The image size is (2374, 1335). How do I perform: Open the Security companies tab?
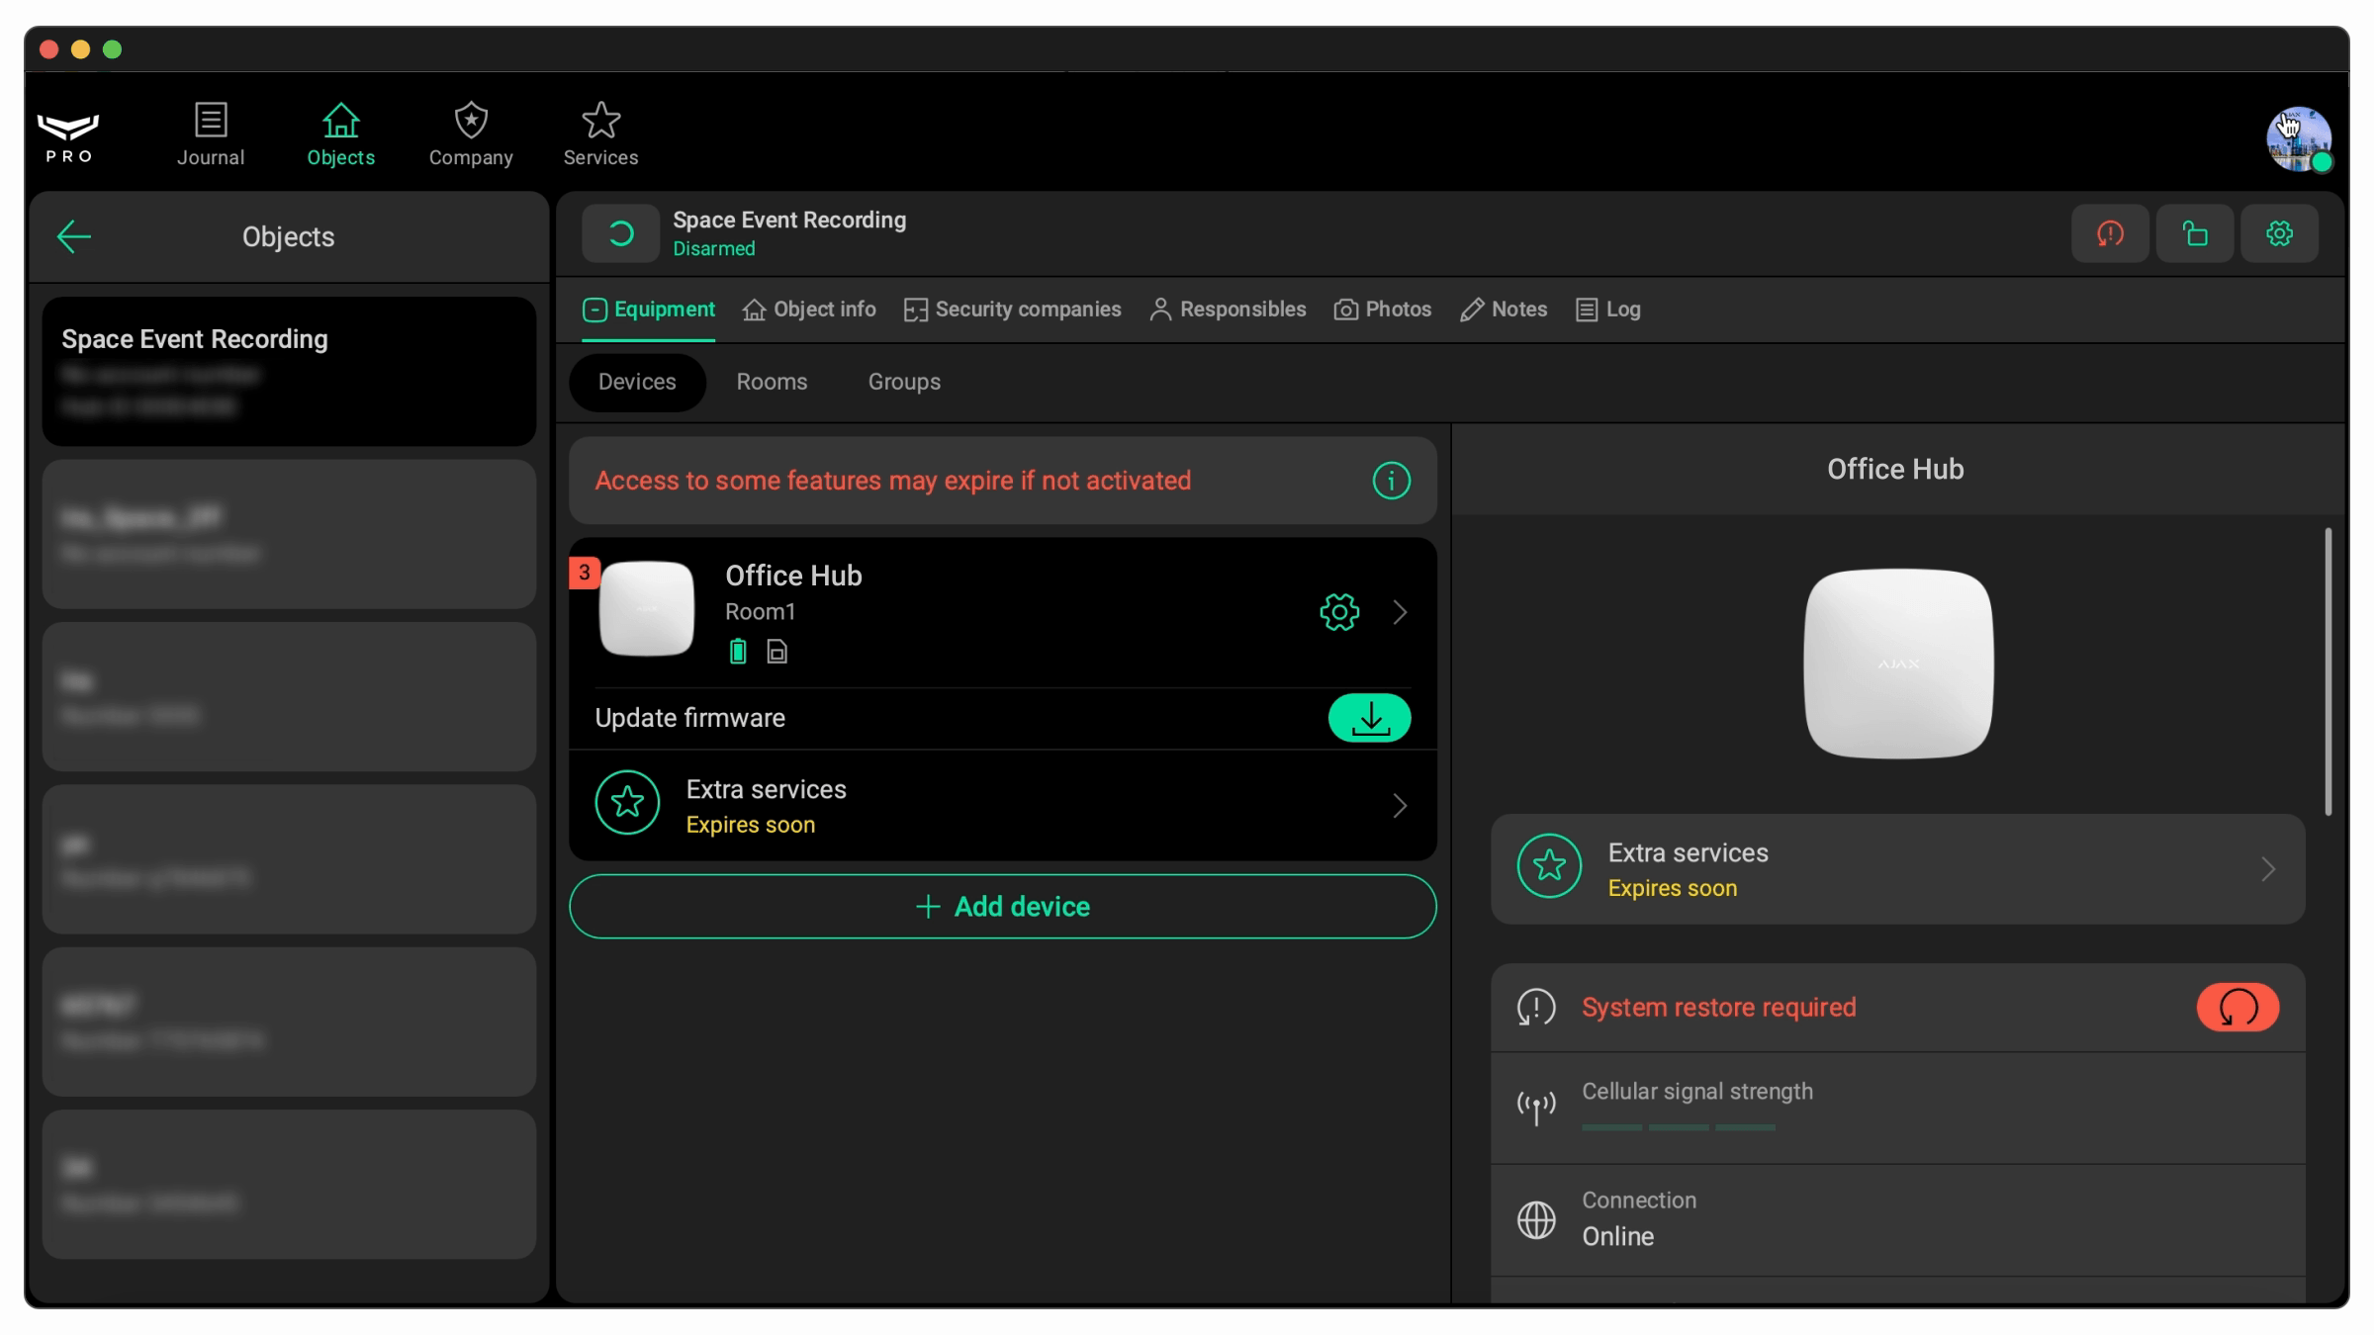point(1012,310)
